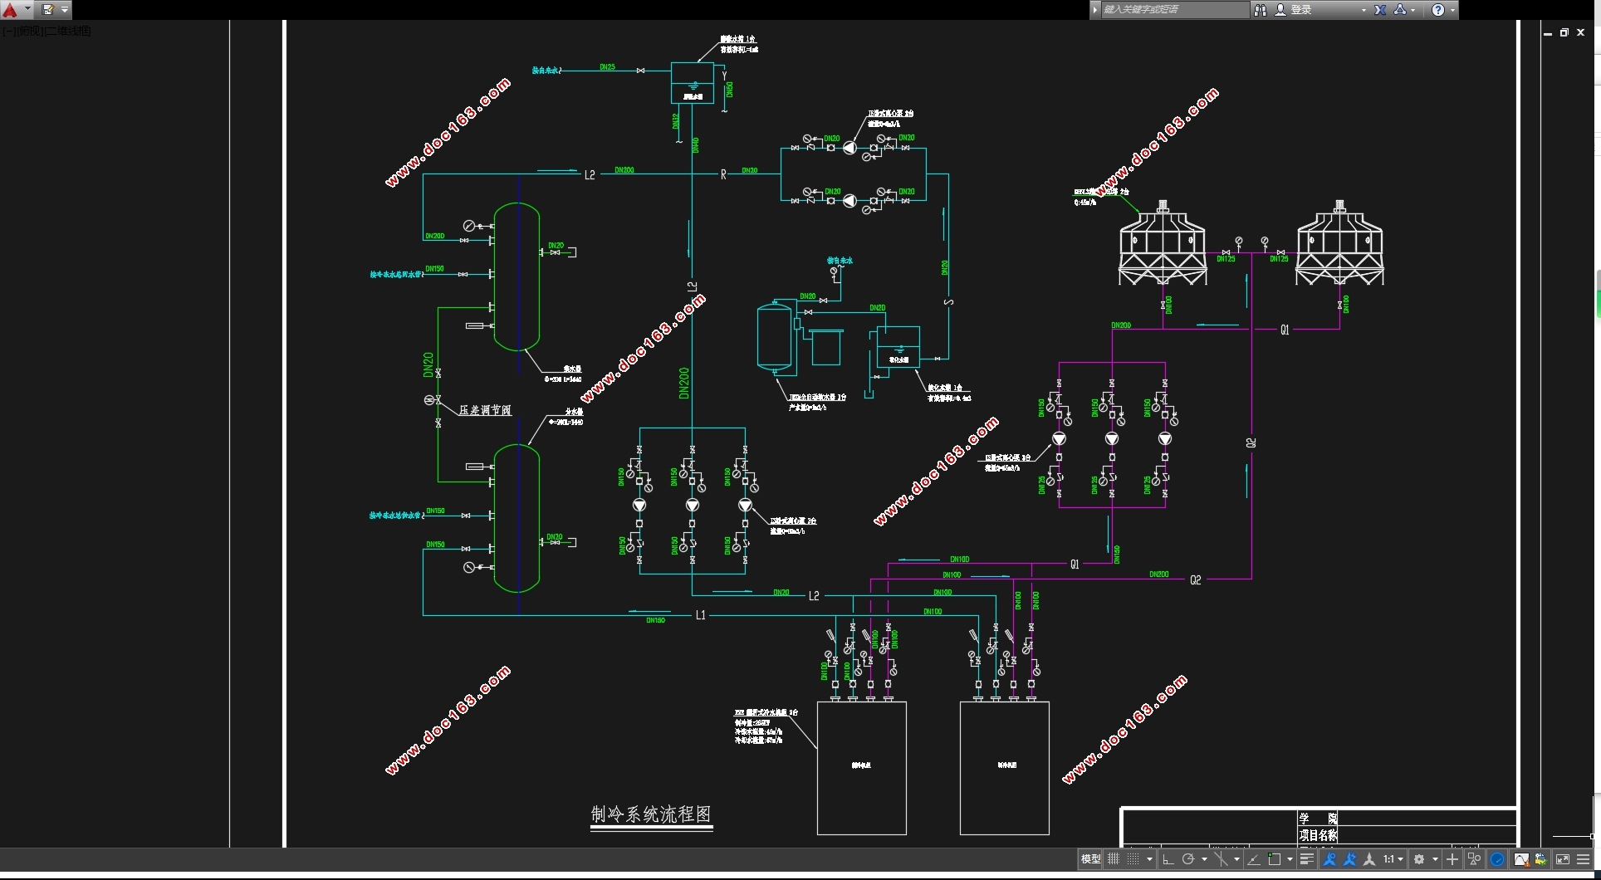Click the workspace switching gear icon
The width and height of the screenshot is (1601, 880).
pyautogui.click(x=1419, y=859)
